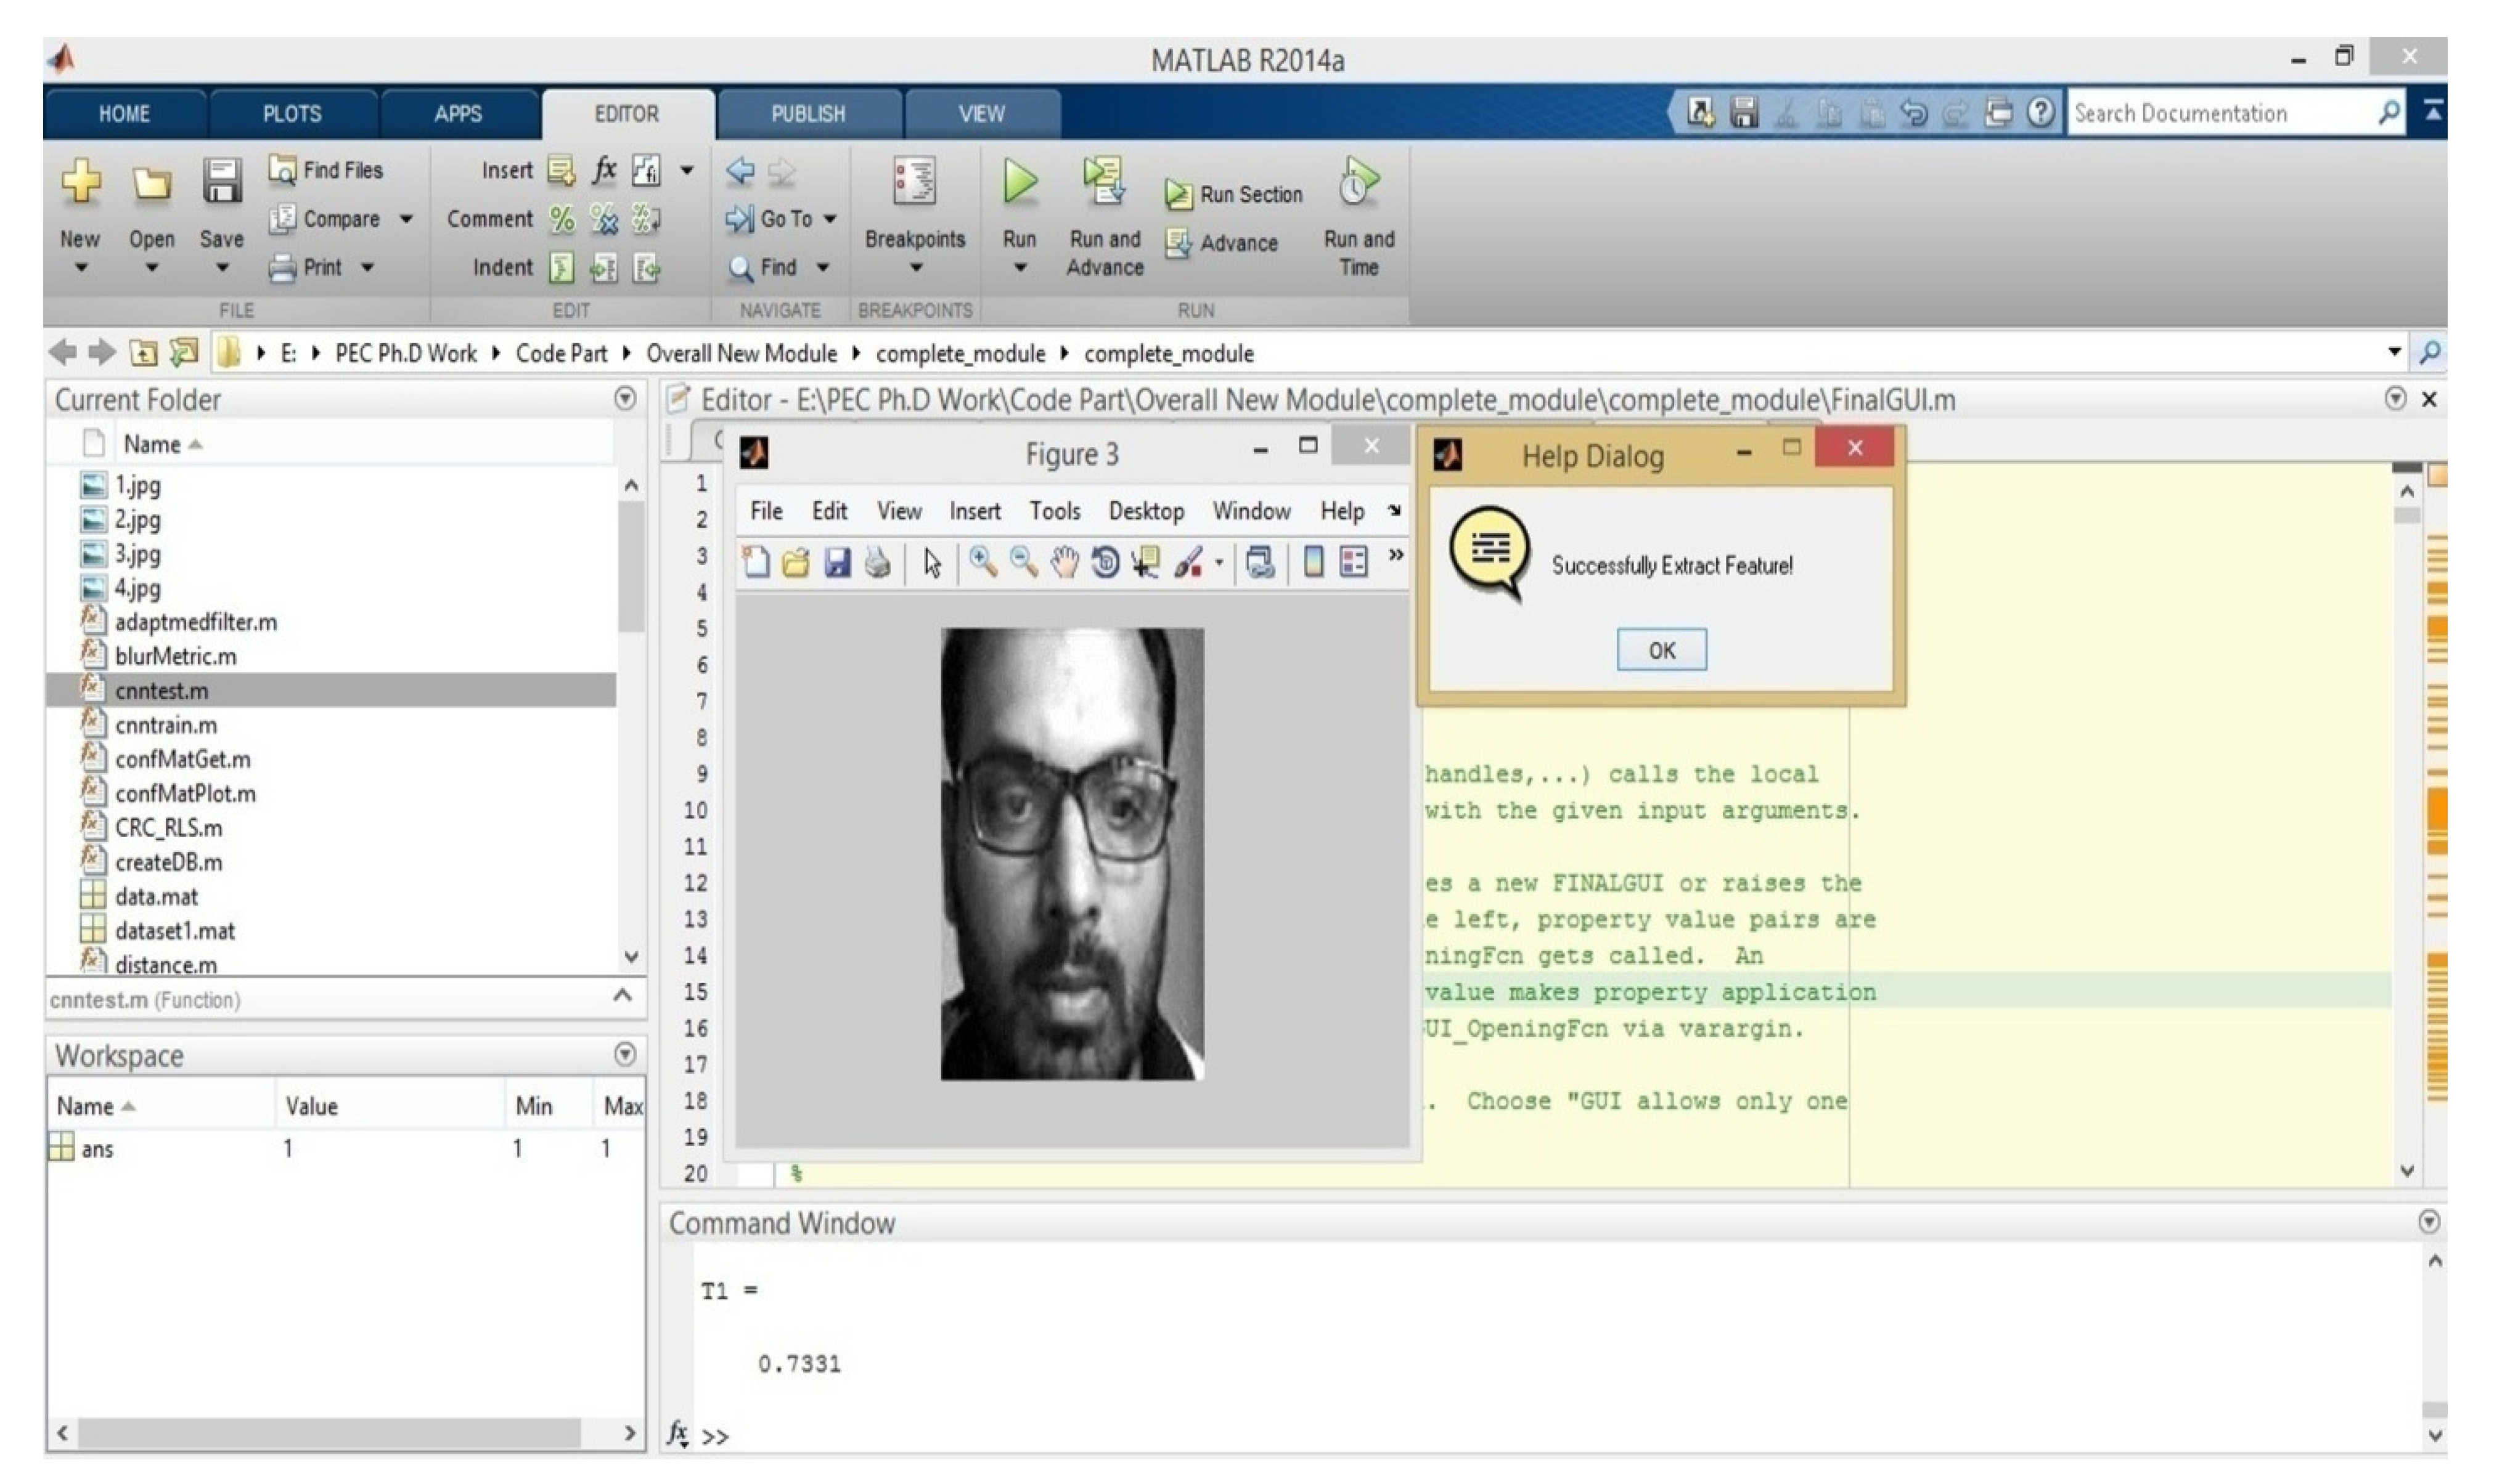
Task: Click the Brush data tool in Figure 3
Action: tap(1187, 563)
